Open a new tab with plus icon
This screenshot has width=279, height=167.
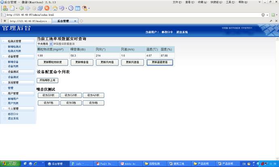pyautogui.click(x=82, y=21)
